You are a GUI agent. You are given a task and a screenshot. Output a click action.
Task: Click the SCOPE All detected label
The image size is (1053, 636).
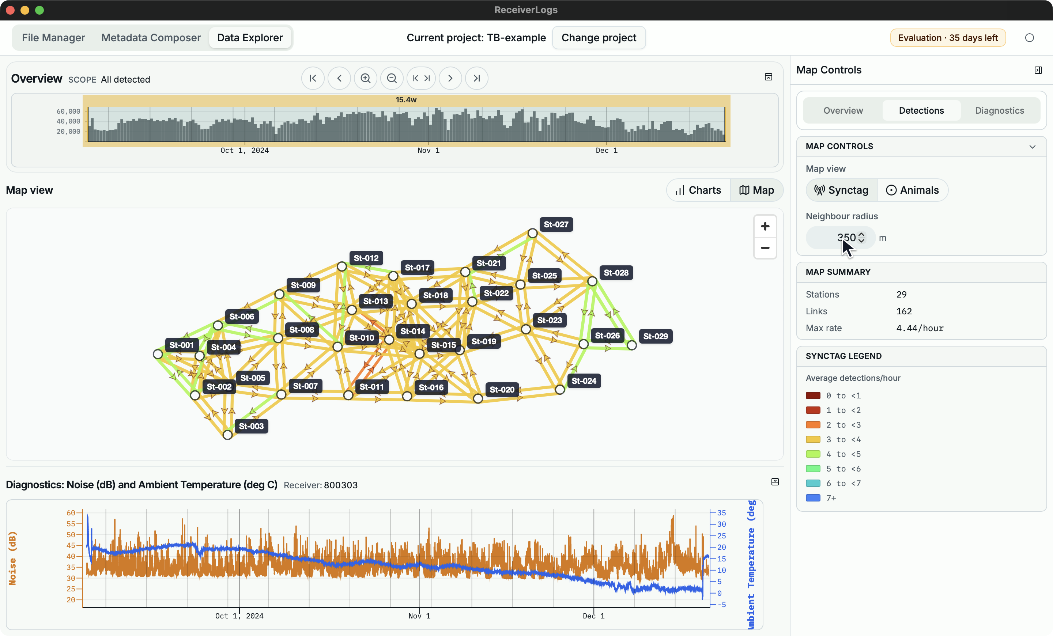click(x=109, y=79)
